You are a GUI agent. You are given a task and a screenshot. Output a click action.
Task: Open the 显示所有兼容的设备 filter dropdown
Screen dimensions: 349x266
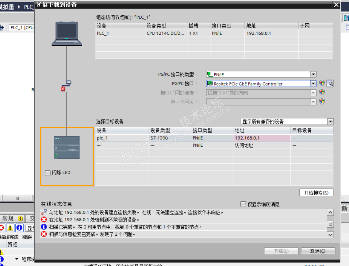click(331, 121)
